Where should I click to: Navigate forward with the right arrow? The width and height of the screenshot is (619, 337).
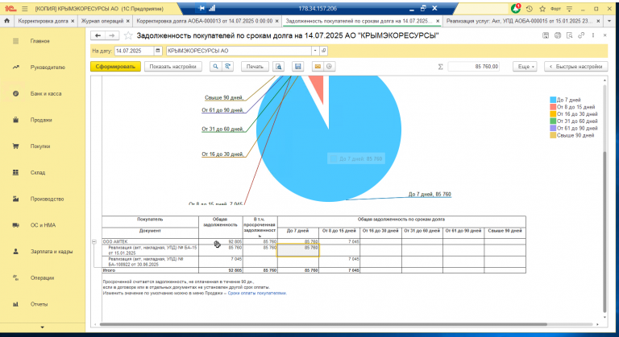(x=112, y=36)
